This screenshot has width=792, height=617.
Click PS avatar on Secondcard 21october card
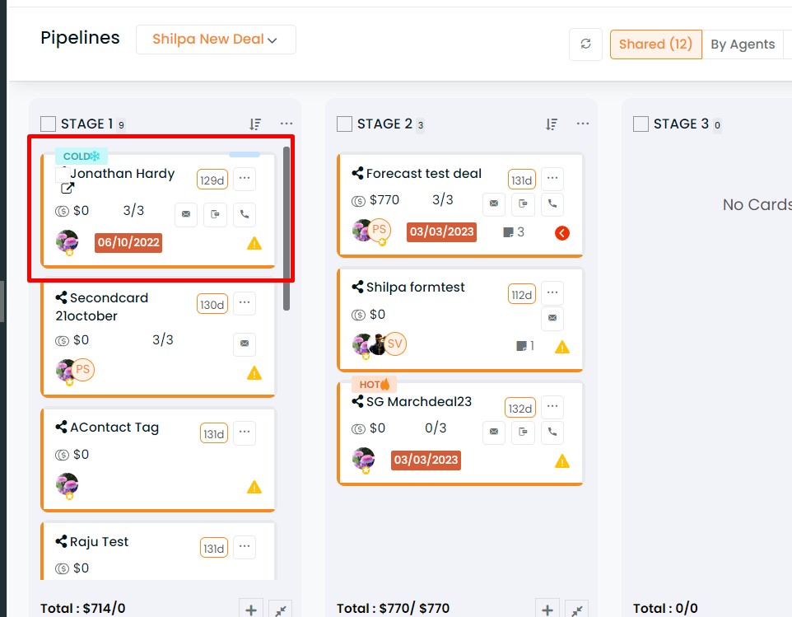pos(83,369)
